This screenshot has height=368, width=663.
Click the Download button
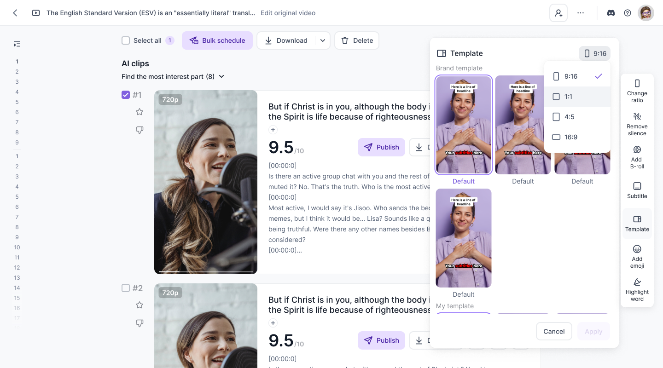tap(286, 40)
